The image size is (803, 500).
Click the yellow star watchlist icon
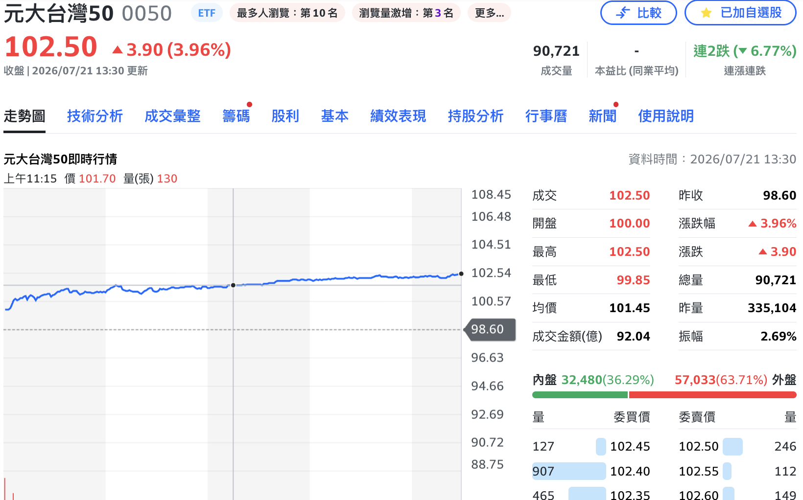coord(706,13)
